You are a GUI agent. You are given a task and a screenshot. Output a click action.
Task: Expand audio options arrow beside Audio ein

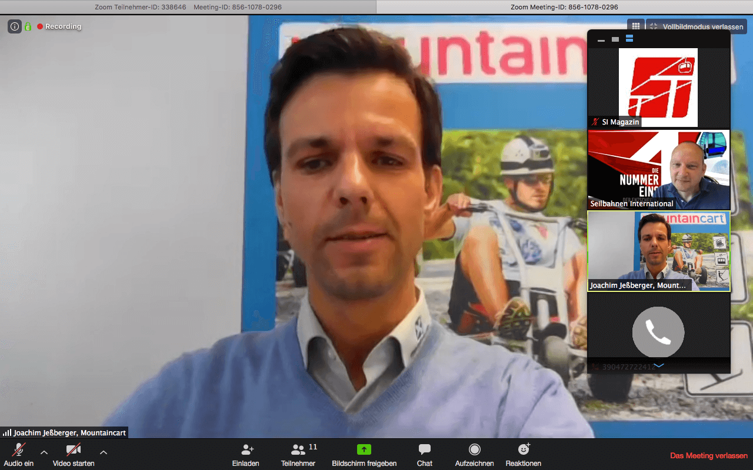(44, 452)
